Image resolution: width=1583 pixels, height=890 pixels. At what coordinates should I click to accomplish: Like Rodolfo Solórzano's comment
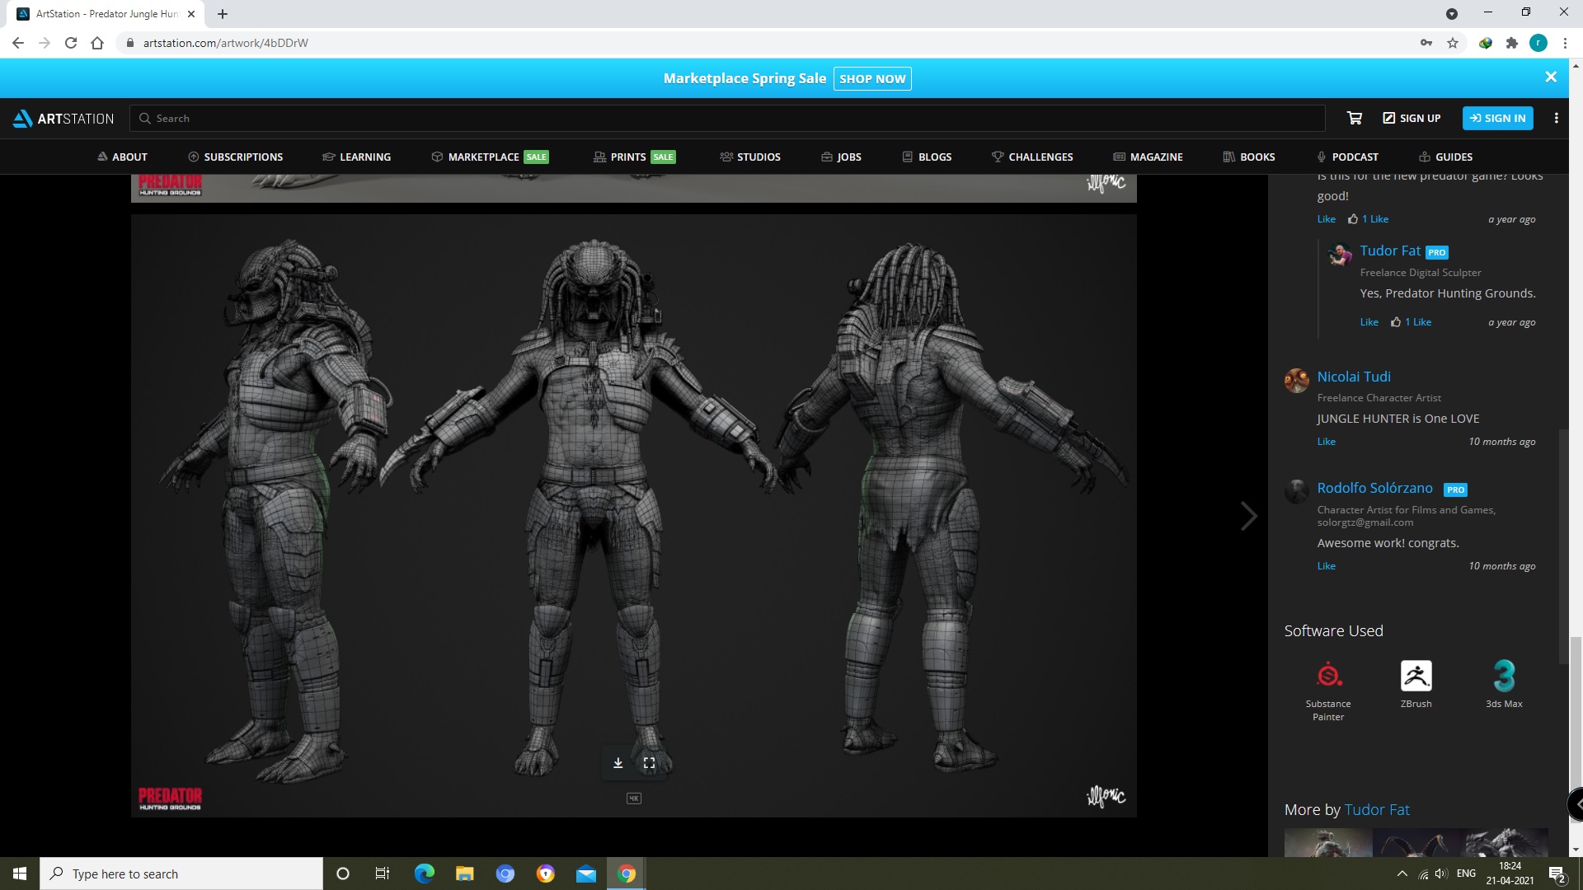[x=1326, y=566]
